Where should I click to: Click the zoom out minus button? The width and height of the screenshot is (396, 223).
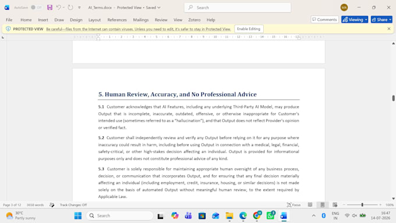344,205
